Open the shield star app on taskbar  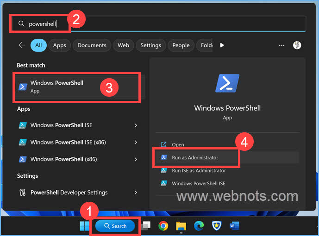(217, 226)
